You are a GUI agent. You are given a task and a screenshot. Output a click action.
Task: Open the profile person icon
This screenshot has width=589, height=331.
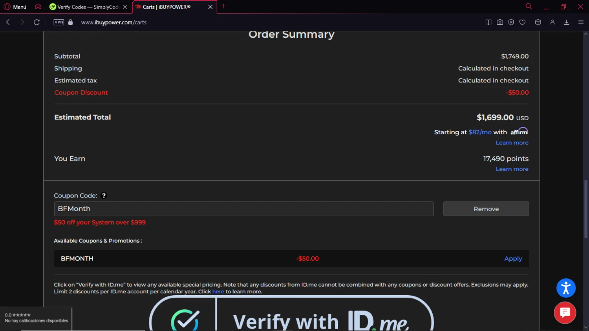coord(552,22)
